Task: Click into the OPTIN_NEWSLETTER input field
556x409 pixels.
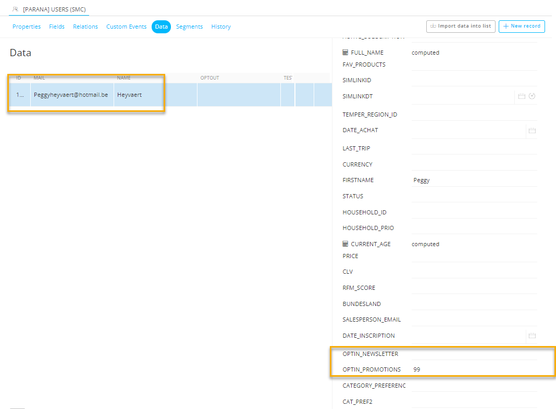Action: point(474,354)
